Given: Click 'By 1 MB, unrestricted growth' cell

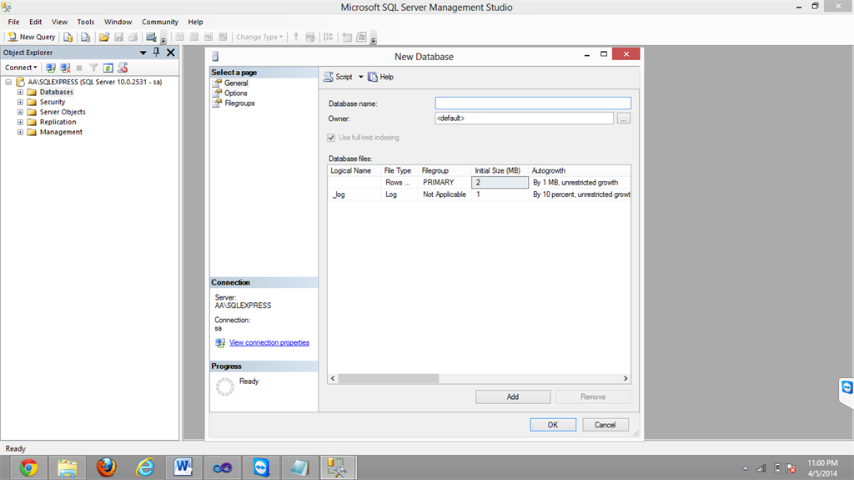Looking at the screenshot, I should point(580,183).
